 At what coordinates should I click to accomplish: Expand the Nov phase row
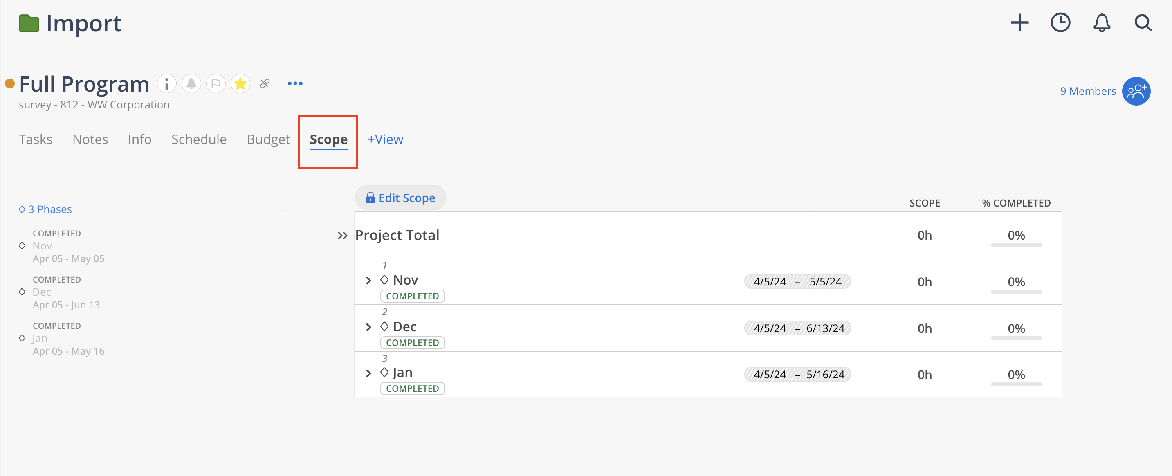coord(368,281)
